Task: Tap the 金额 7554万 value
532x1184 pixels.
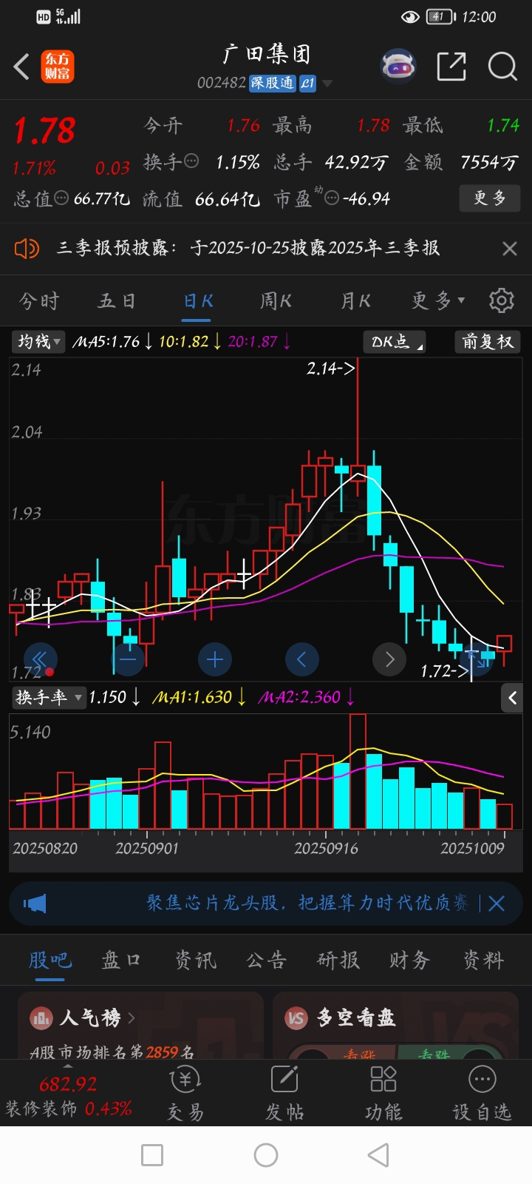Action: [489, 162]
